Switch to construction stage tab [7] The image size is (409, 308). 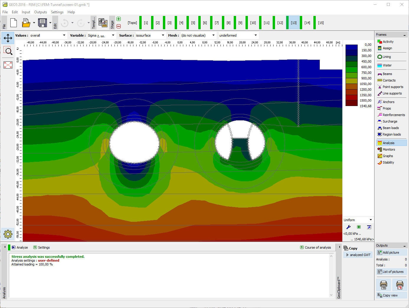[217, 22]
